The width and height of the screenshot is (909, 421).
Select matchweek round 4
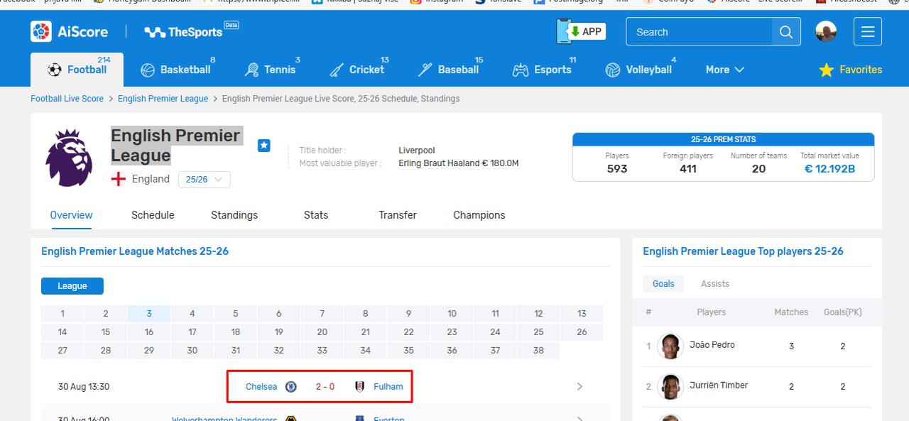(192, 313)
